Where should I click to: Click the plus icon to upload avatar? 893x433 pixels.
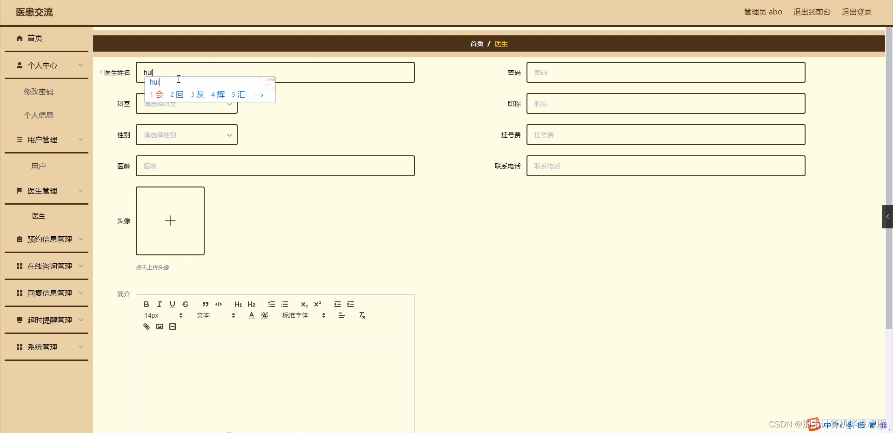(170, 221)
